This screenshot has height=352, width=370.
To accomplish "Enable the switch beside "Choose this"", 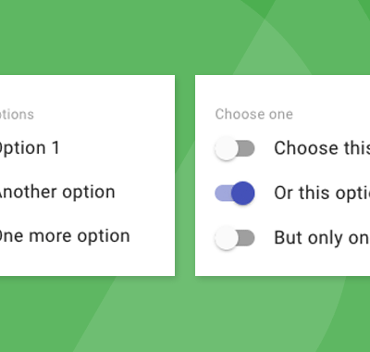I will tap(235, 148).
